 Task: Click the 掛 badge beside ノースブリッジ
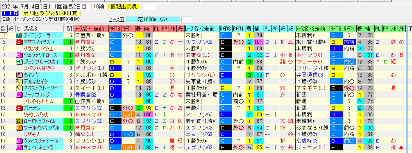pos(19,94)
